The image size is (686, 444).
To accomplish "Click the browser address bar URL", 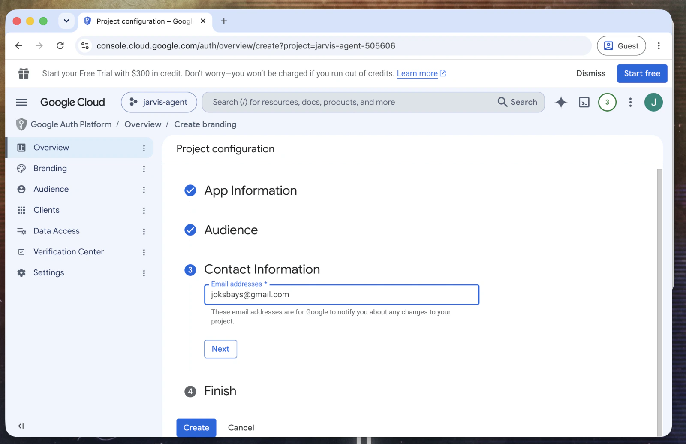I will [246, 46].
